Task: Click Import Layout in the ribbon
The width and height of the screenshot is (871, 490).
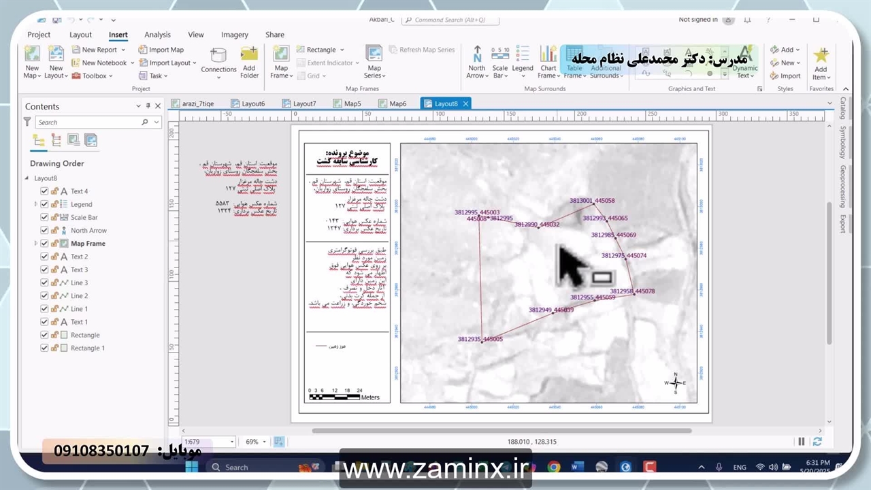Action: [x=167, y=63]
